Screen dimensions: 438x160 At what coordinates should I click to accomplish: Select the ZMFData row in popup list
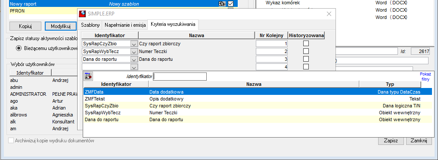click(258, 91)
